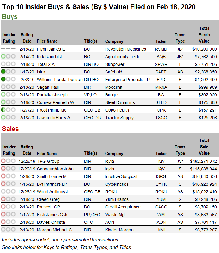The width and height of the screenshot is (219, 253).
Task: Click the Total Sale Value column header
Action: click(x=204, y=147)
